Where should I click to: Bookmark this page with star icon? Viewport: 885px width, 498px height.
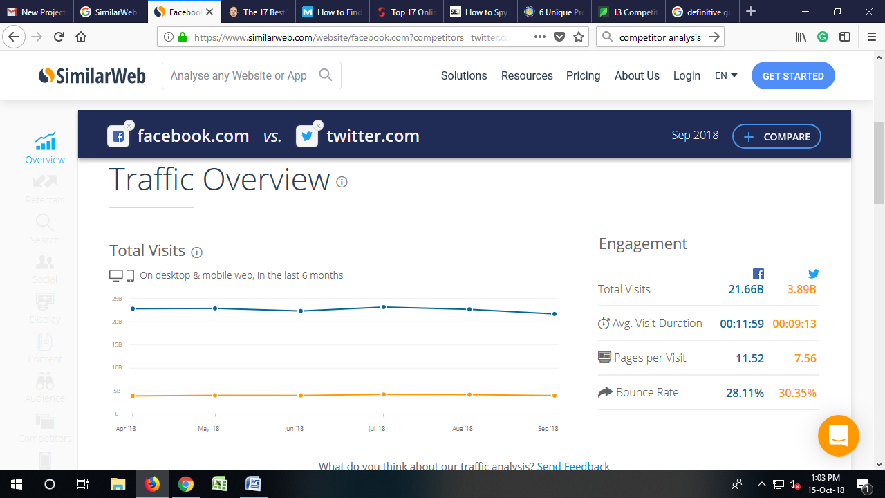(x=579, y=37)
